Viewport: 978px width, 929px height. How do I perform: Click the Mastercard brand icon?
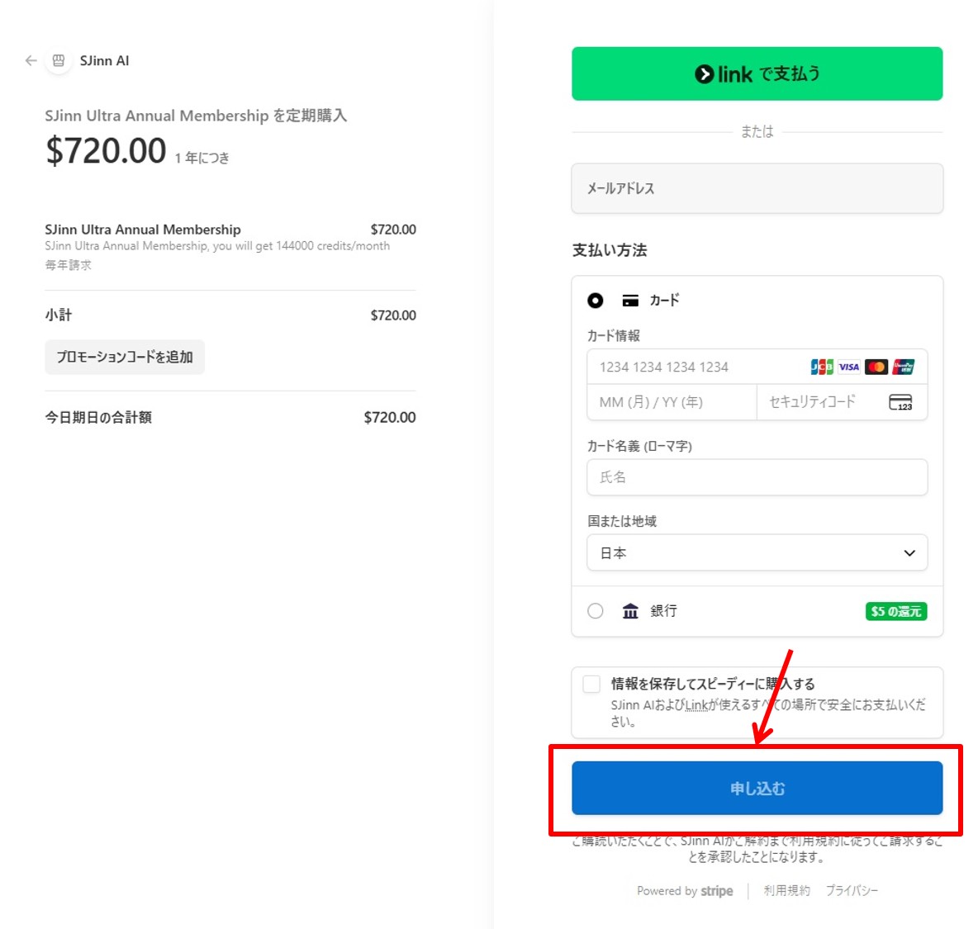[x=876, y=367]
